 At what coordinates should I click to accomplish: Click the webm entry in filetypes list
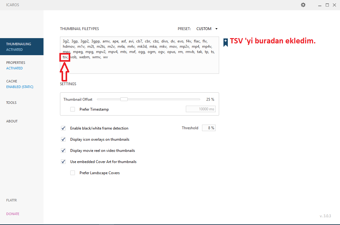[x=84, y=57]
